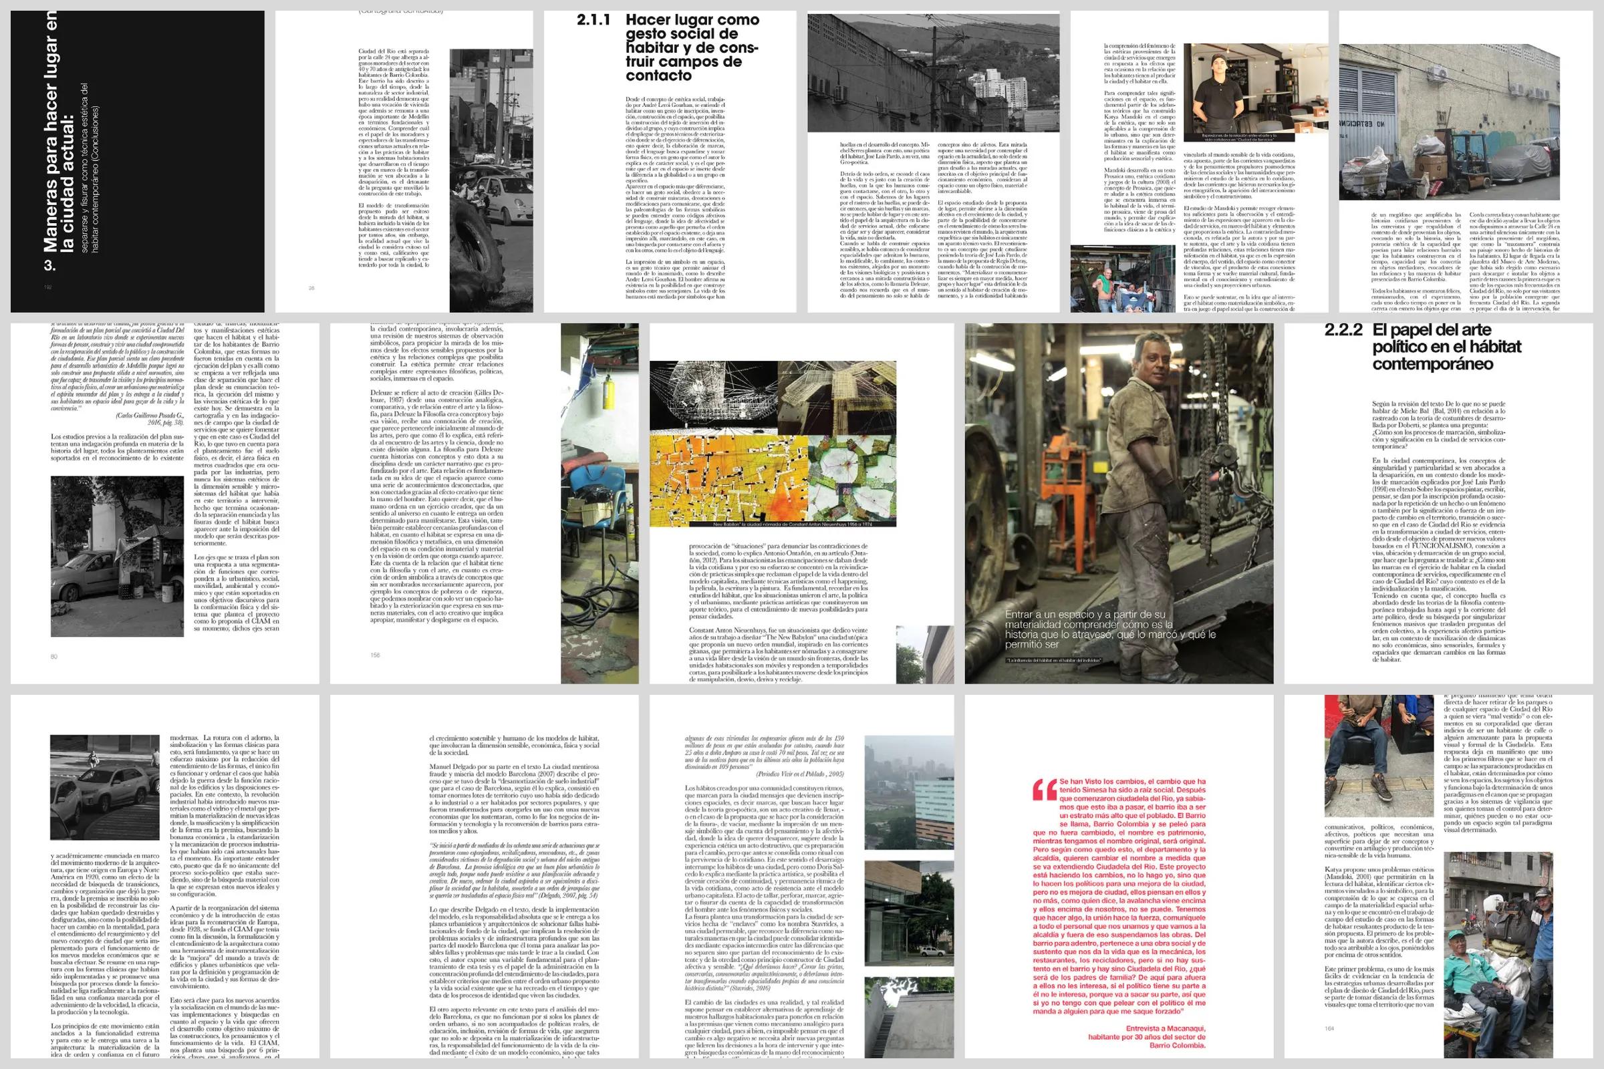The width and height of the screenshot is (1604, 1069).
Task: Click the 'New Babylon' image caption
Action: (x=793, y=524)
